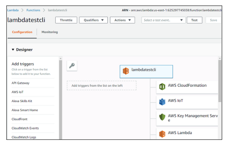
Task: Add CloudFront trigger
Action: pyautogui.click(x=19, y=119)
